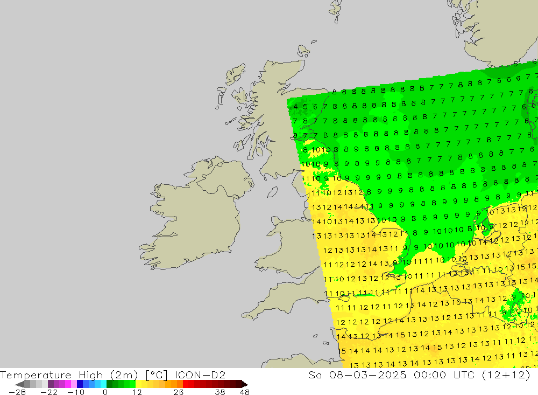Click the 'ICON-D2' model name
The image size is (538, 395).
coord(200,375)
